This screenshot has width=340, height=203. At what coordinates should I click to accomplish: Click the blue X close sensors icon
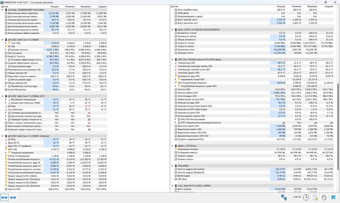[x=333, y=197]
